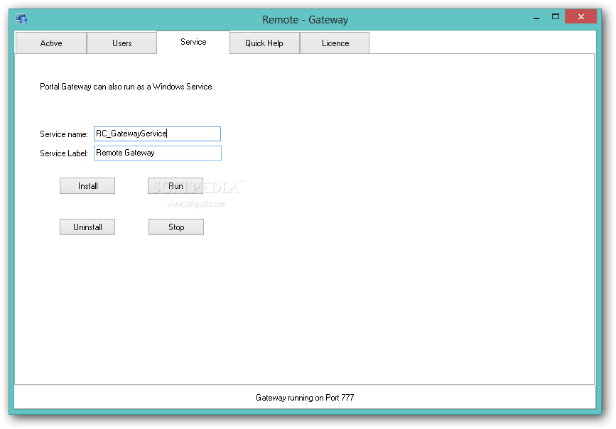Open the Remote Gateway app icon menu
616x429 pixels.
pyautogui.click(x=21, y=19)
